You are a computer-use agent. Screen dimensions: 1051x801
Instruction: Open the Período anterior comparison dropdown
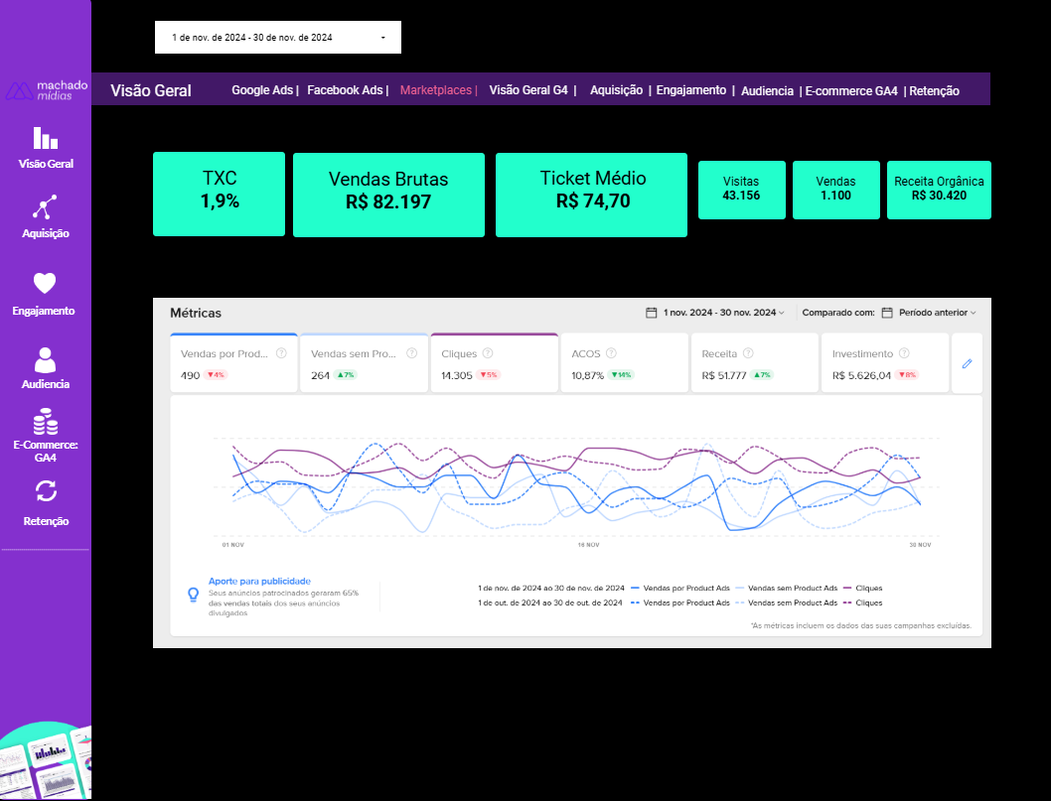(930, 313)
